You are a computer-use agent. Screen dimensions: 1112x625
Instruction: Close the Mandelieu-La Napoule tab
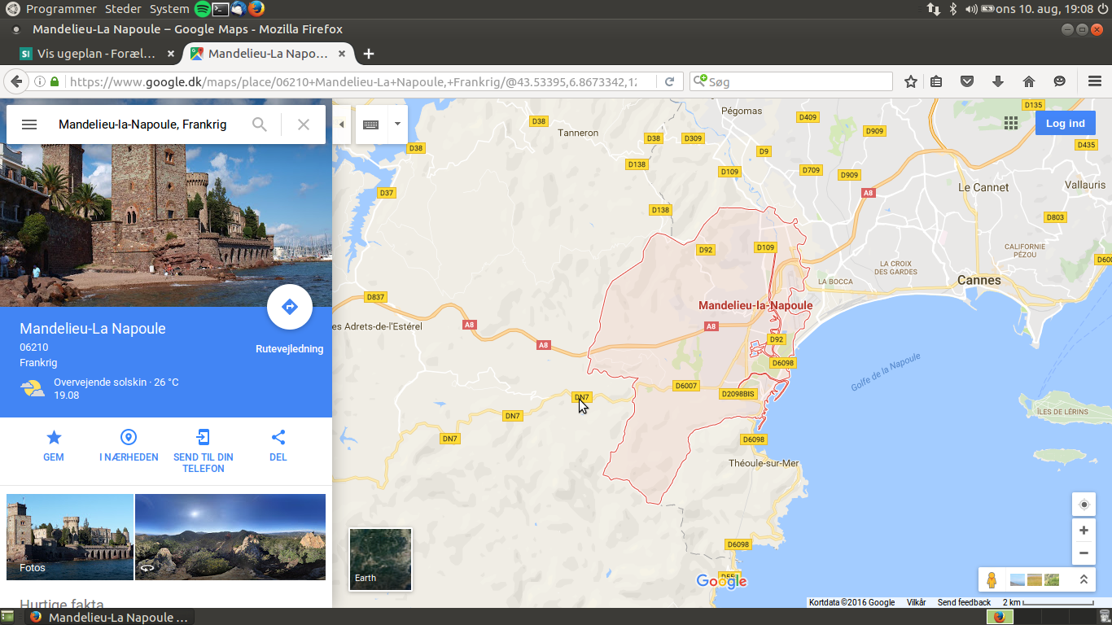[x=342, y=54]
